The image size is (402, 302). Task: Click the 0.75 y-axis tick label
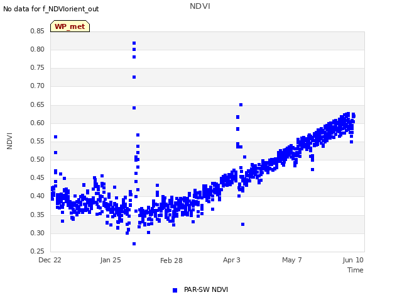click(x=38, y=67)
